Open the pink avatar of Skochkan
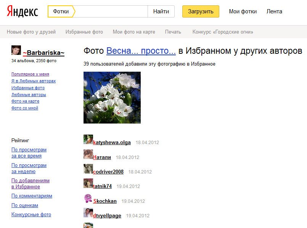This screenshot has height=228, width=307. pyautogui.click(x=88, y=198)
